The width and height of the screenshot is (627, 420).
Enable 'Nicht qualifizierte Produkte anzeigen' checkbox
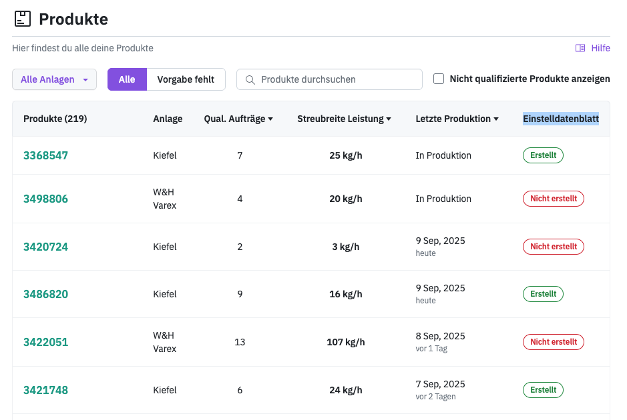coord(439,79)
